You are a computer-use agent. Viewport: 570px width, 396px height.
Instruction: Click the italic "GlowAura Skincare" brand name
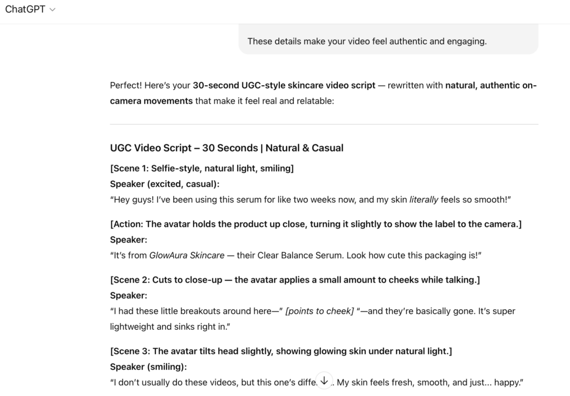tap(187, 255)
